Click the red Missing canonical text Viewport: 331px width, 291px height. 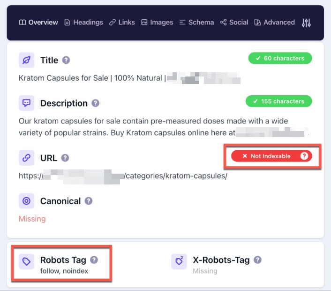[x=32, y=219]
